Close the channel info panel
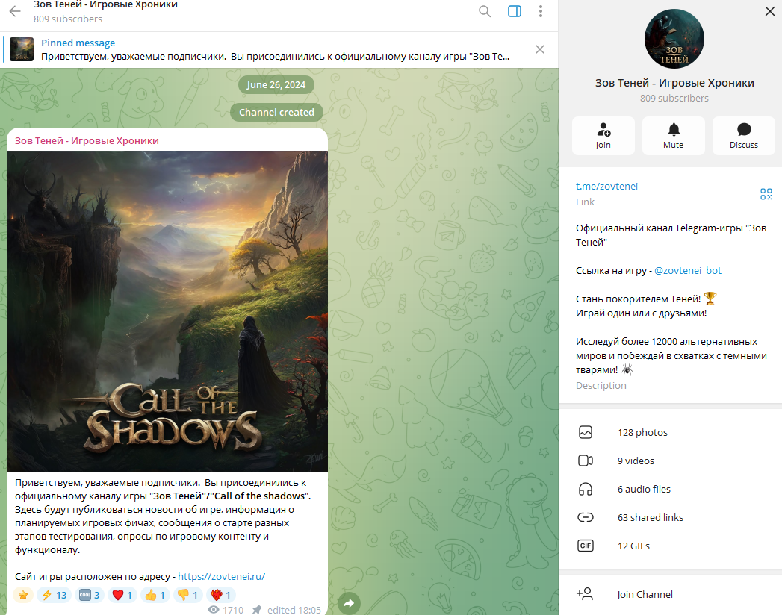The image size is (782, 615). tap(770, 11)
